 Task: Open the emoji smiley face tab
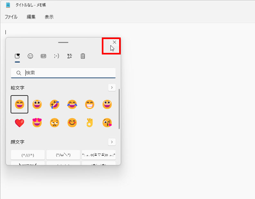click(x=31, y=56)
